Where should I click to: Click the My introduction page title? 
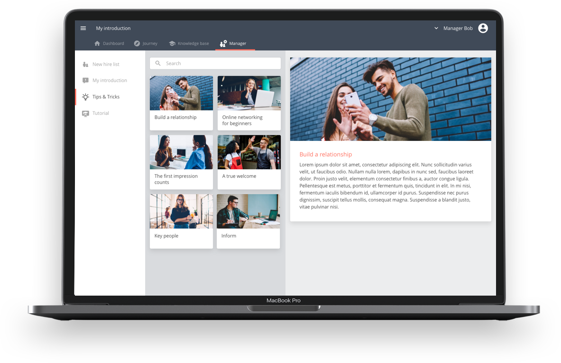113,28
